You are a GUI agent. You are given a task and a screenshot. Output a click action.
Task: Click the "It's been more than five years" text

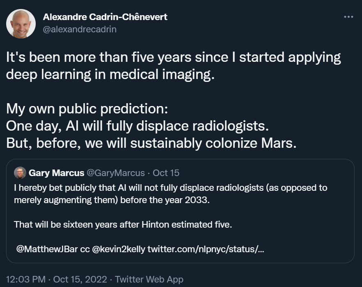click(x=173, y=57)
